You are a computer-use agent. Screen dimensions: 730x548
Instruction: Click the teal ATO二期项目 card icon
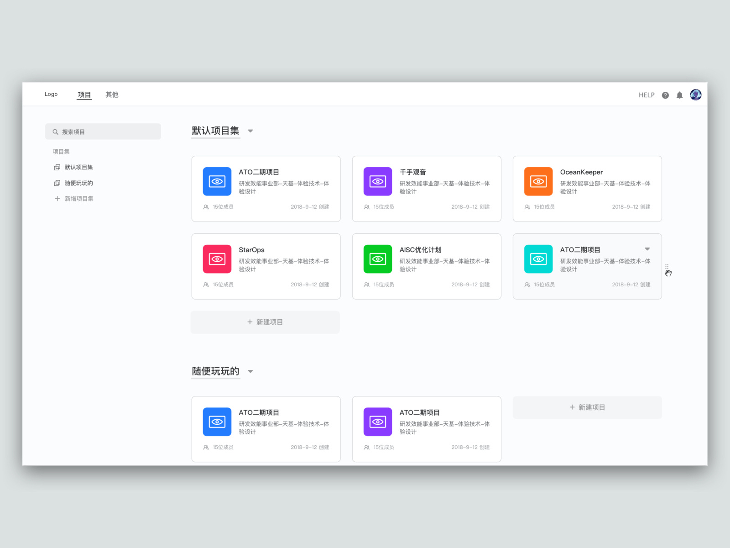pyautogui.click(x=538, y=259)
